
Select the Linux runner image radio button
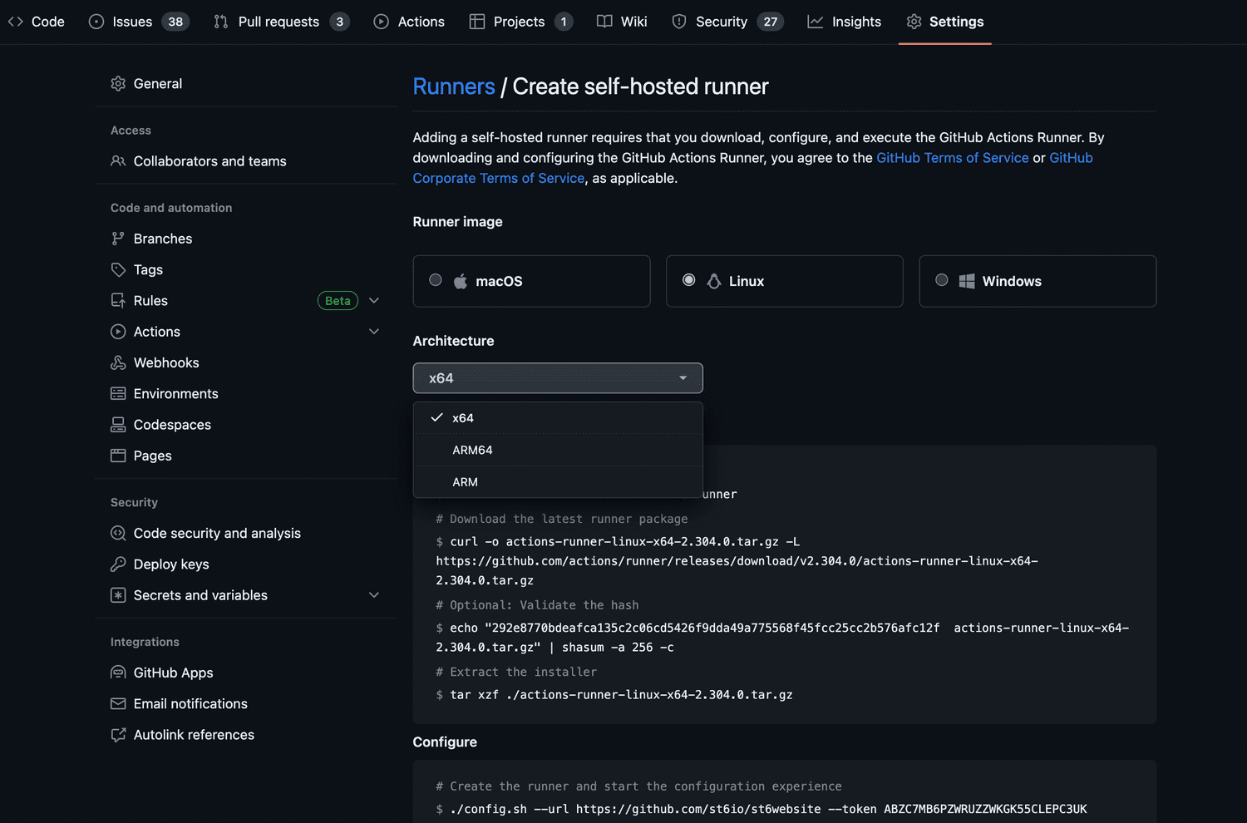(688, 280)
